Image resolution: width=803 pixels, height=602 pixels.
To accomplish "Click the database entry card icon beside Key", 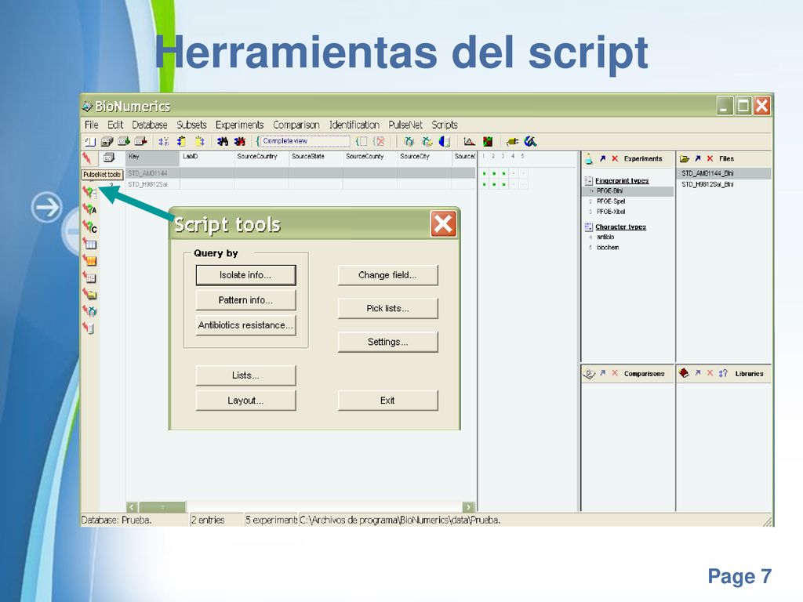I will pyautogui.click(x=108, y=158).
